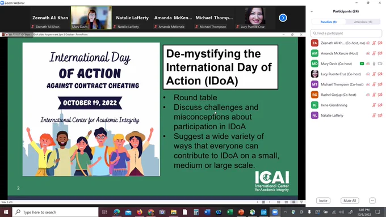Screen dimensions: 386x217
Task: Open the Windows Start menu
Action: point(6,212)
